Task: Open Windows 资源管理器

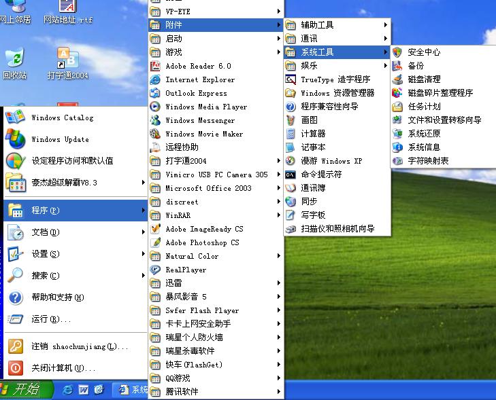Action: (x=337, y=93)
